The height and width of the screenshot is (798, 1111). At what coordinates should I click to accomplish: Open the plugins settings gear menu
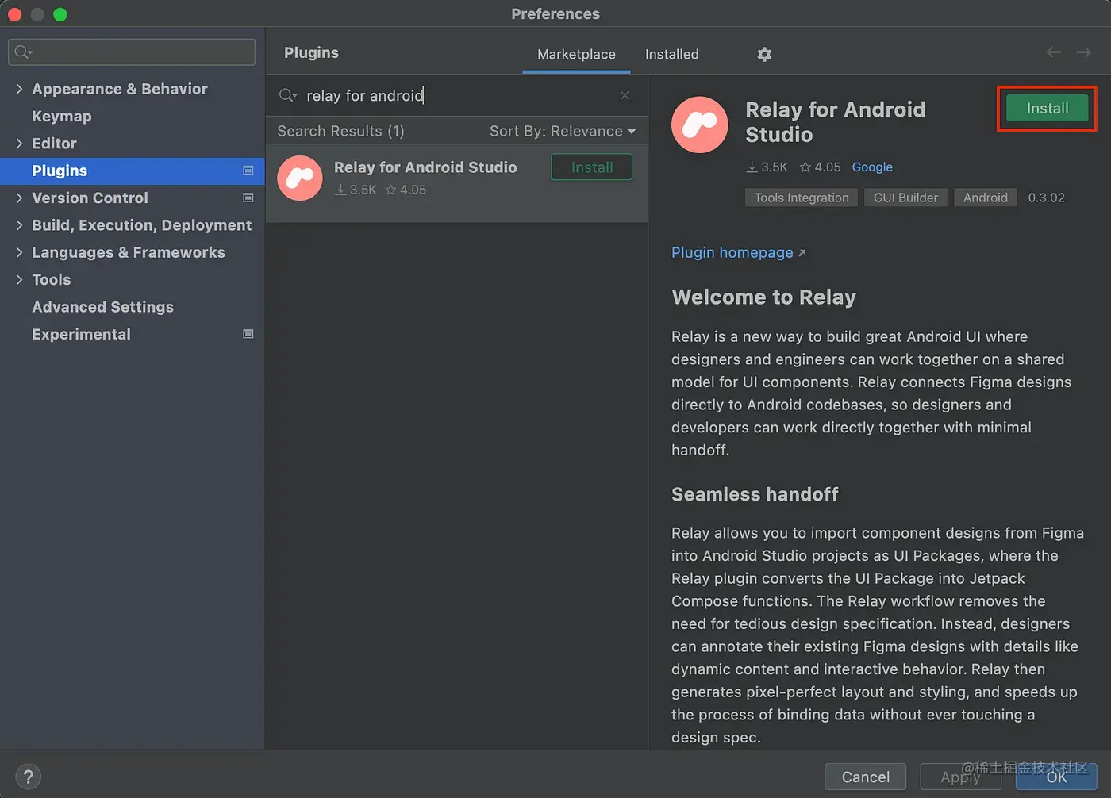click(764, 54)
